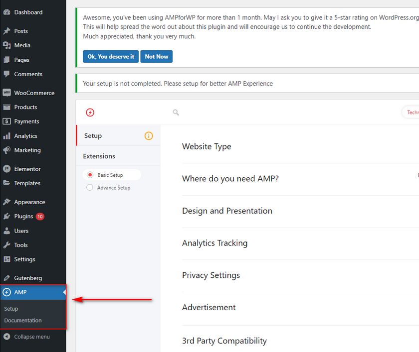Click the Comments speech bubble icon

(x=6, y=74)
